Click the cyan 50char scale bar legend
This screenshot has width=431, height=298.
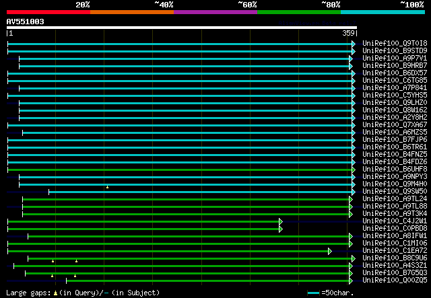pyautogui.click(x=313, y=293)
